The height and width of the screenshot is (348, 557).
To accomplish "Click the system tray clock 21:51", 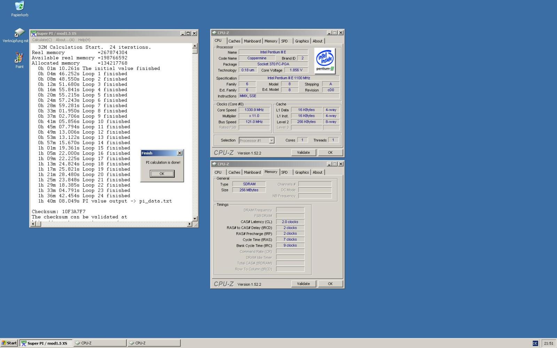I will (x=549, y=343).
